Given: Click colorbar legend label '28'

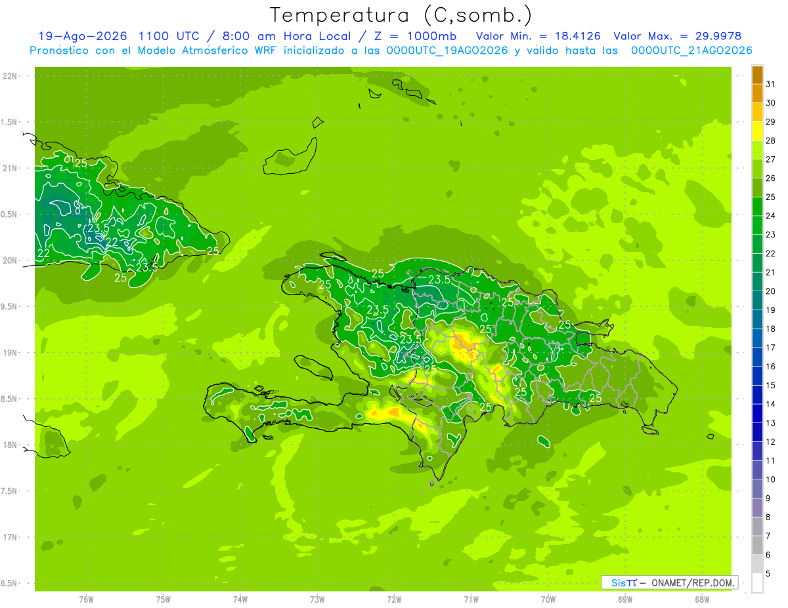Looking at the screenshot, I should (x=770, y=140).
